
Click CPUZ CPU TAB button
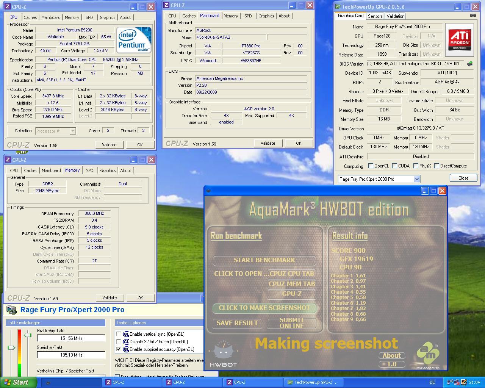pyautogui.click(x=292, y=274)
